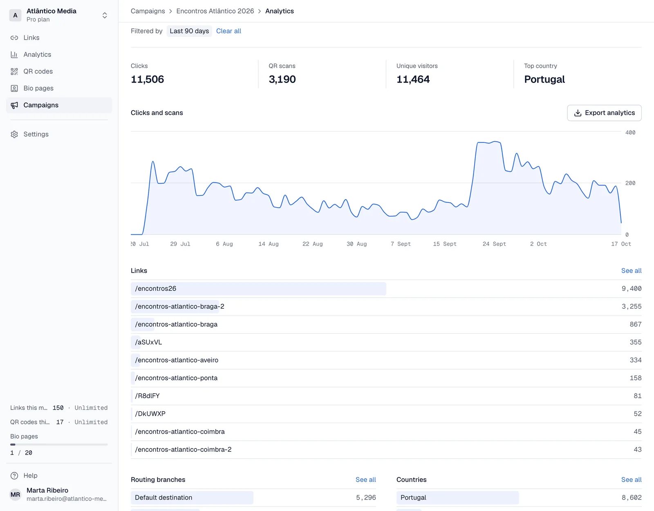The height and width of the screenshot is (511, 654).
Task: Select the /R8dlFY link row
Action: pos(386,396)
